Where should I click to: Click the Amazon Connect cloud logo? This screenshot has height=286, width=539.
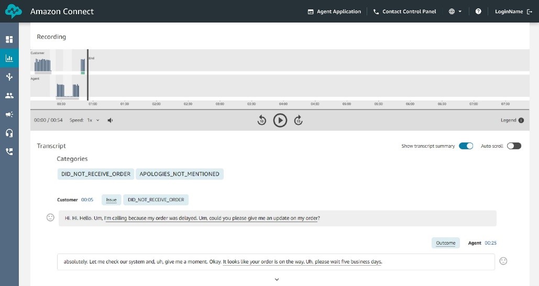pos(14,12)
